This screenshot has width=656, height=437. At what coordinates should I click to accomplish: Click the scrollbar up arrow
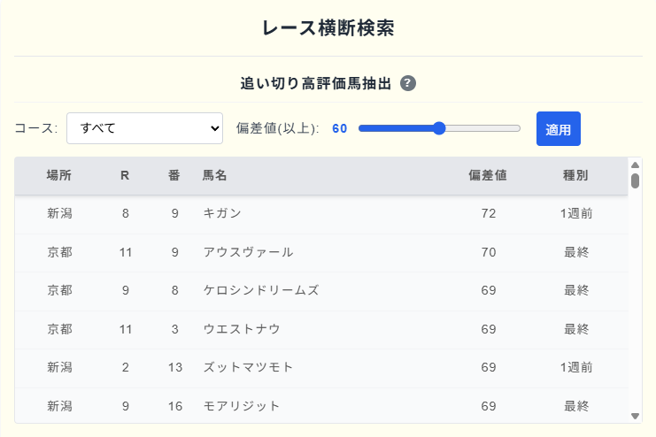tap(635, 165)
